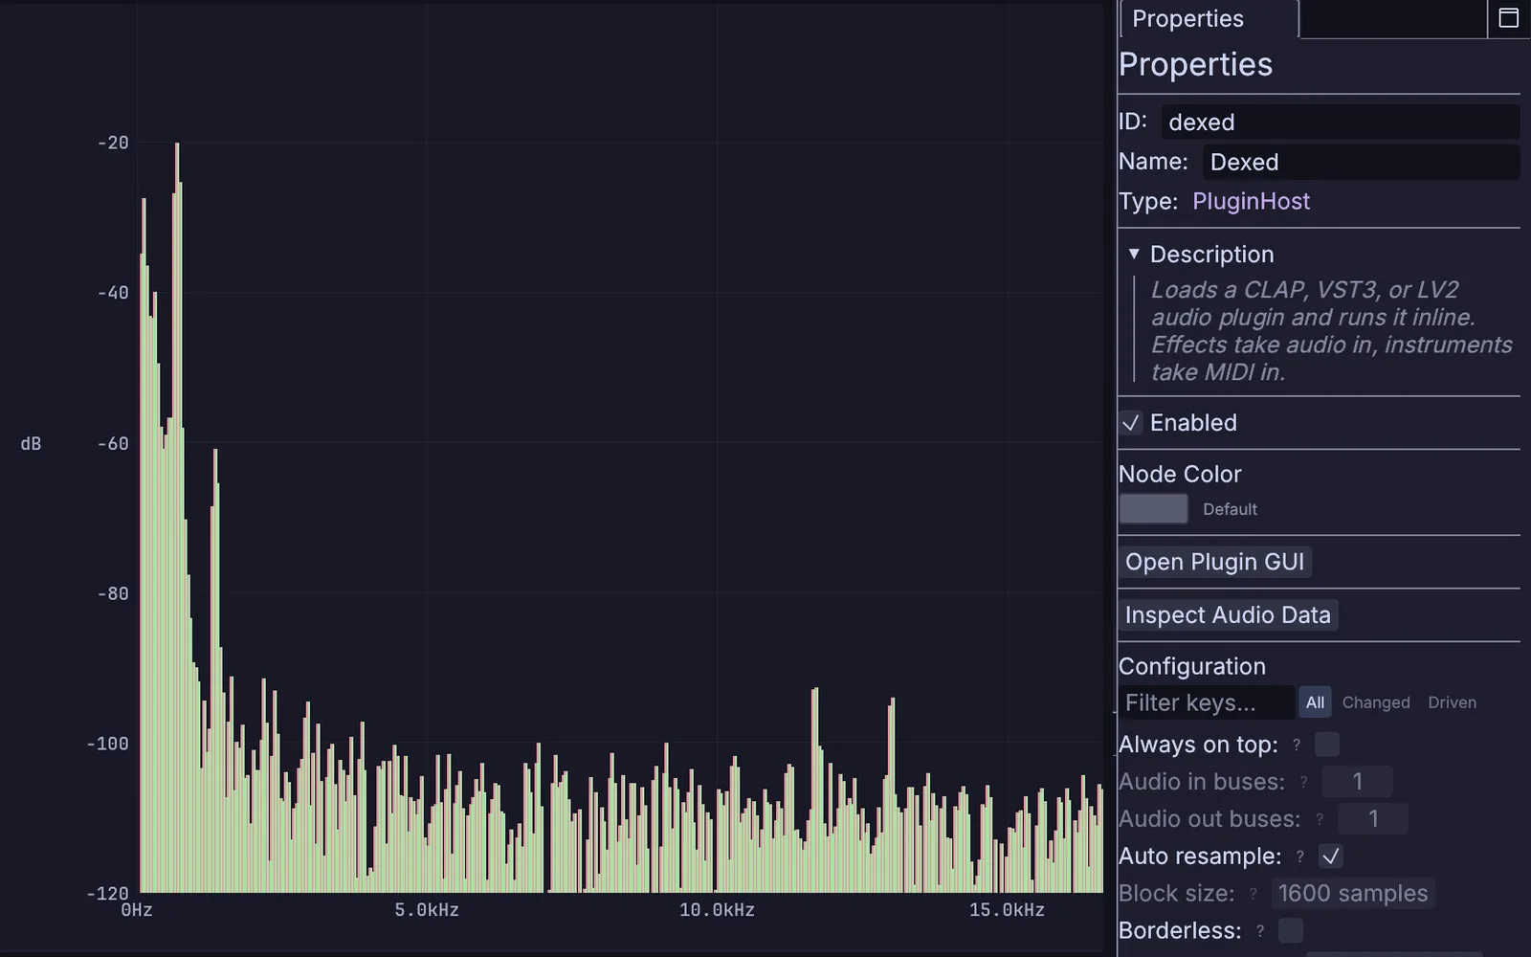
Task: Click the Node Color heading
Action: [1180, 474]
